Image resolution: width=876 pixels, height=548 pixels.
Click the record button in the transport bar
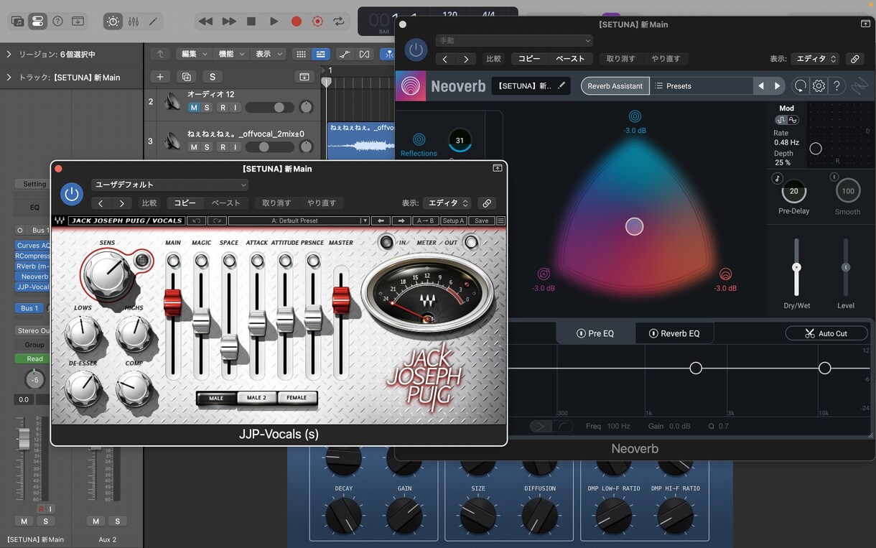(296, 22)
